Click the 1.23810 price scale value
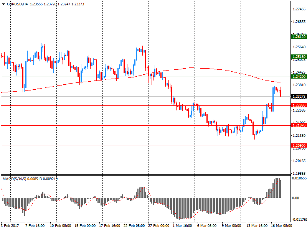The width and height of the screenshot is (307, 230). (x=299, y=85)
